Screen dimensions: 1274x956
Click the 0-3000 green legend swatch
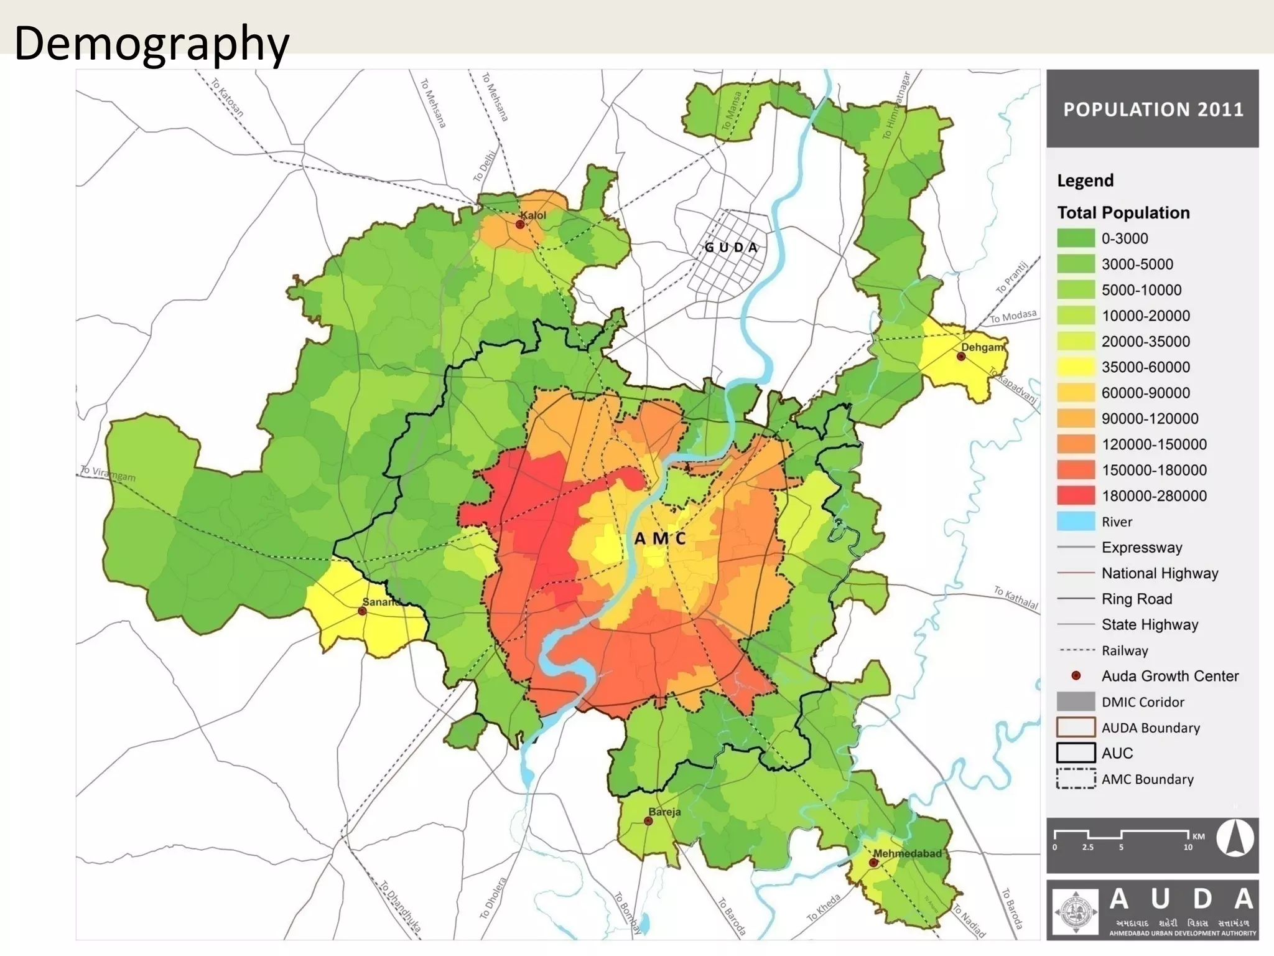point(1076,238)
